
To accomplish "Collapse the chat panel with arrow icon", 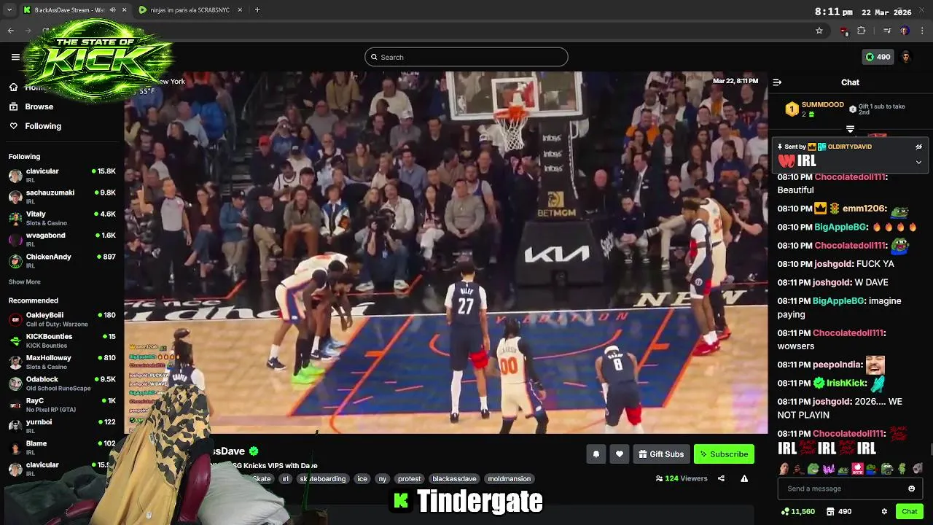I will (777, 82).
